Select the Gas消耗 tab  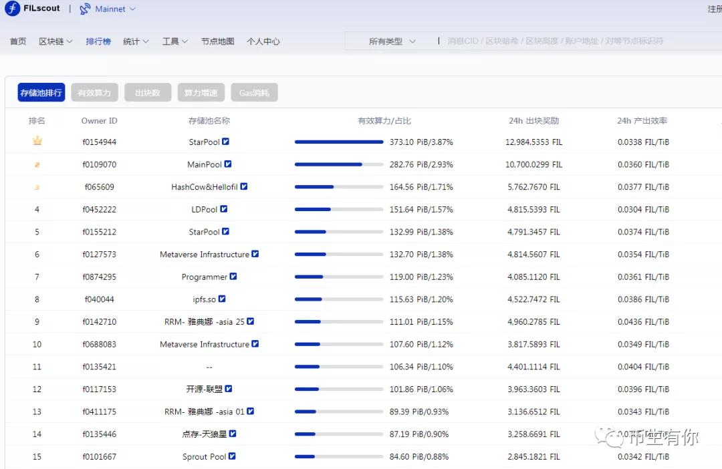[x=253, y=92]
